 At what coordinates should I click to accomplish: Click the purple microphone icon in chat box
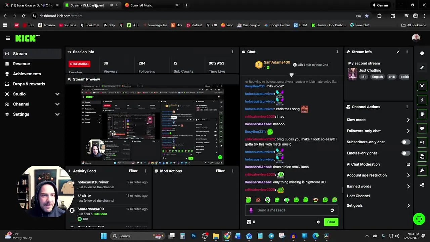click(x=251, y=210)
